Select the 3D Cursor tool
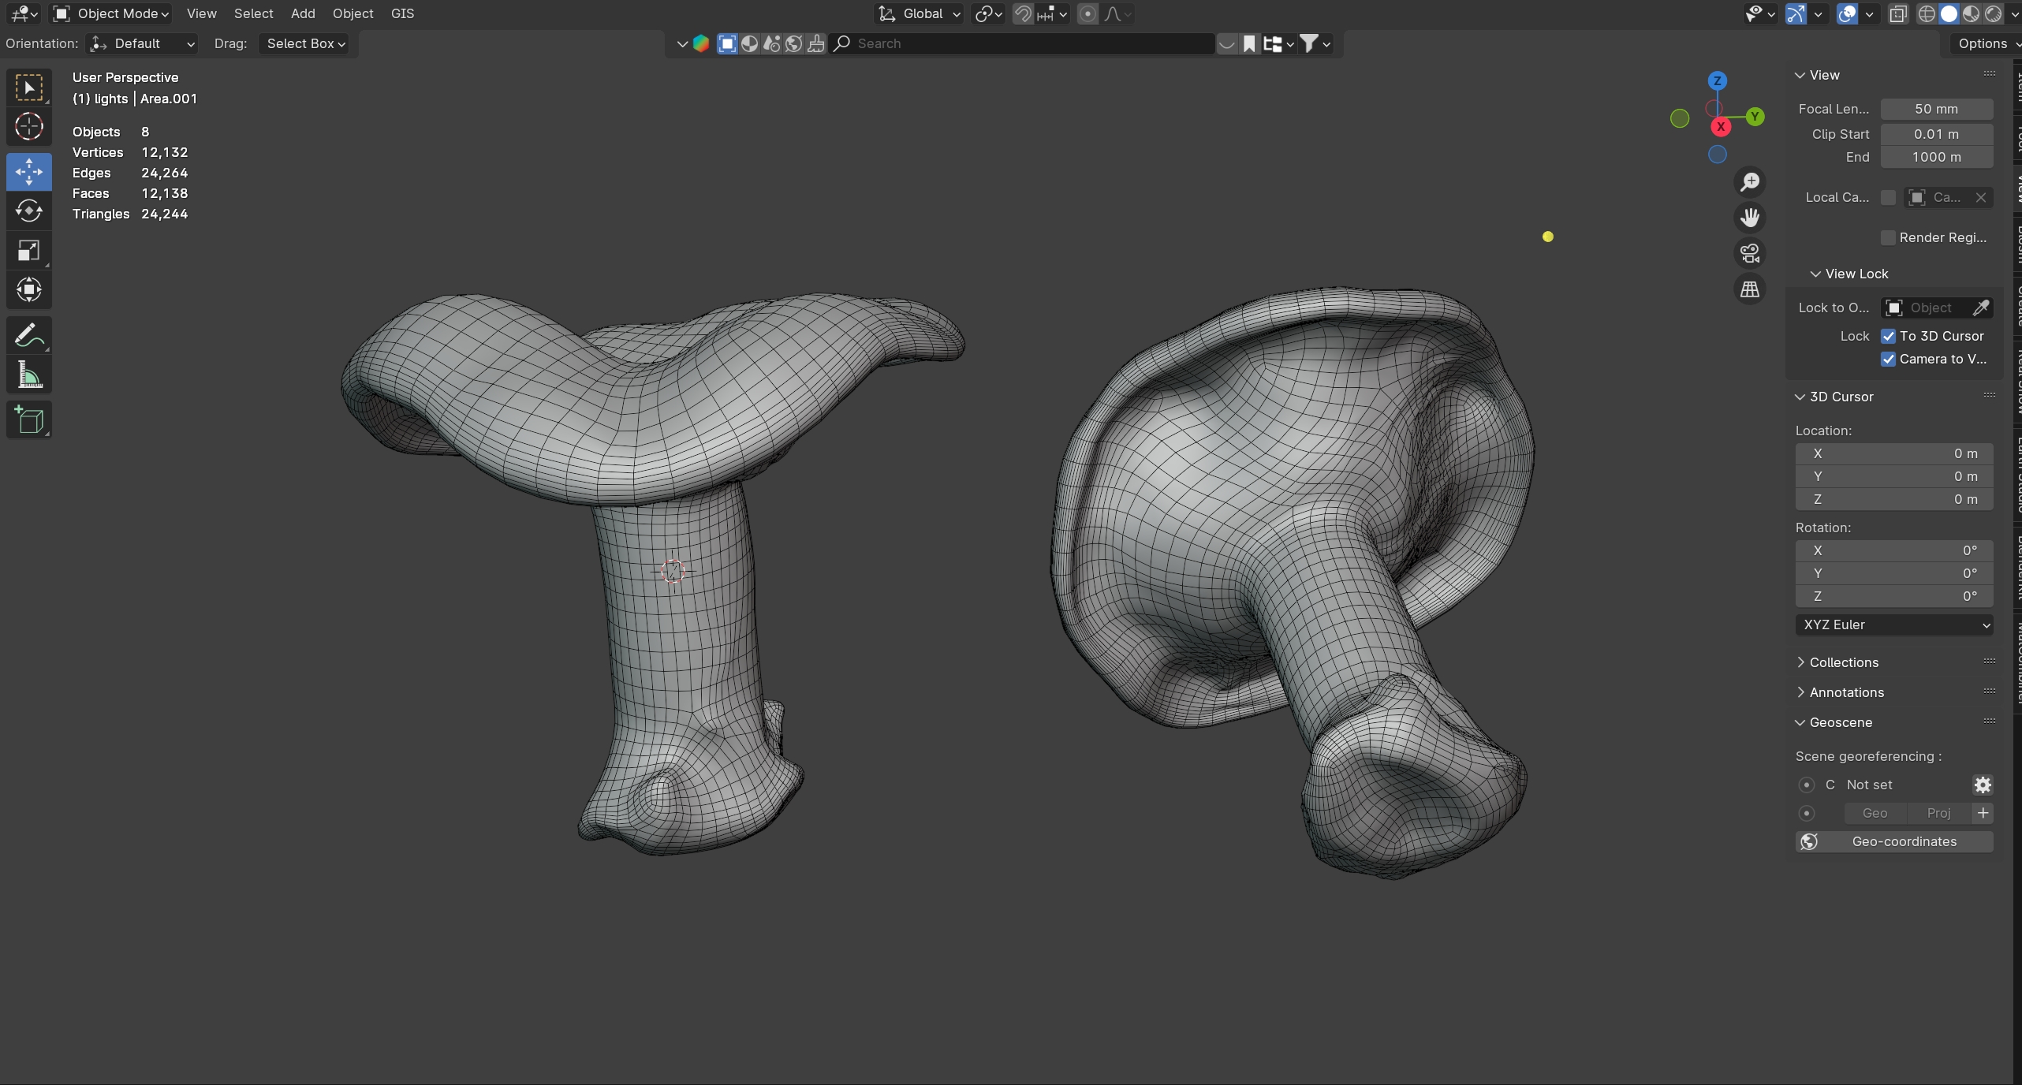This screenshot has width=2022, height=1085. (29, 126)
